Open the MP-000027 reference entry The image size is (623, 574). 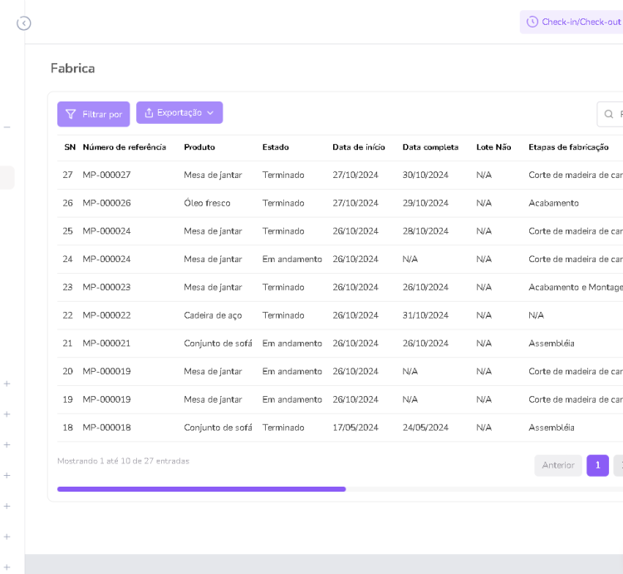click(106, 175)
